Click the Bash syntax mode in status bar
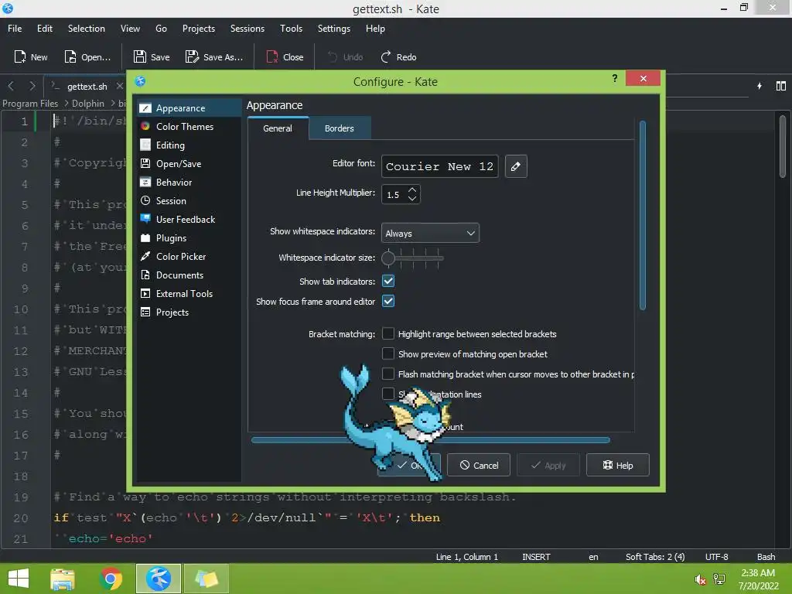 766,557
